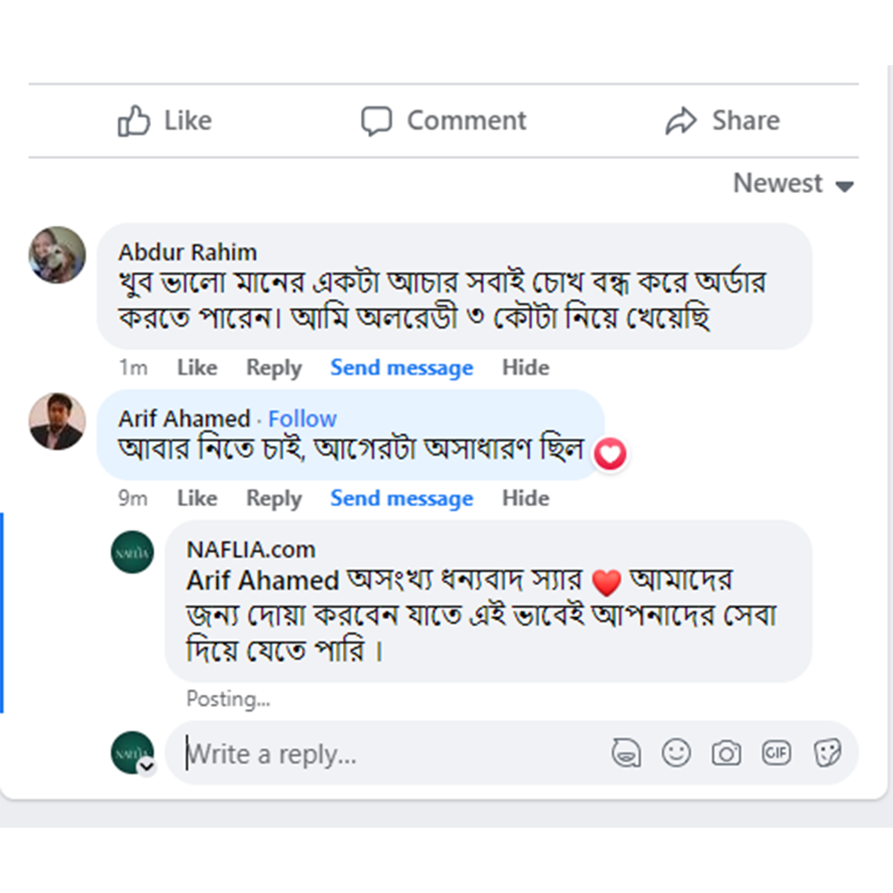The image size is (893, 893).
Task: Open the GIF picker in reply box
Action: pyautogui.click(x=776, y=754)
